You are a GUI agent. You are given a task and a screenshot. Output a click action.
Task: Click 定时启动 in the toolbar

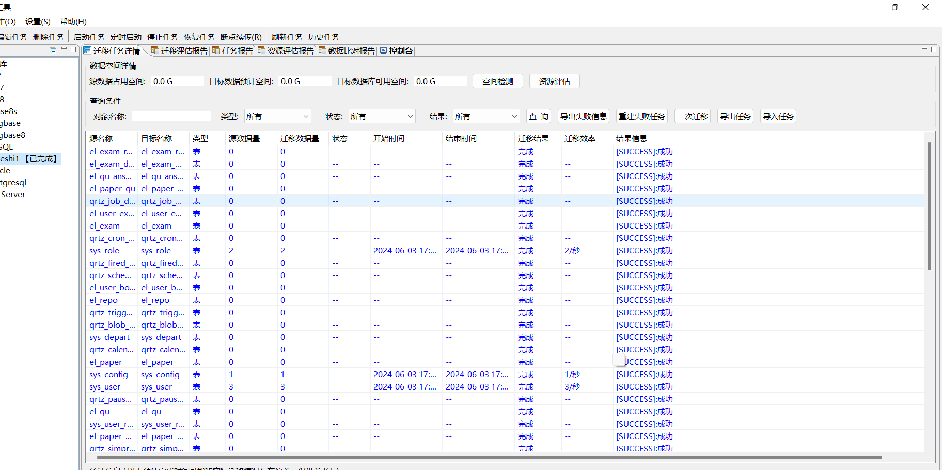pyautogui.click(x=126, y=37)
